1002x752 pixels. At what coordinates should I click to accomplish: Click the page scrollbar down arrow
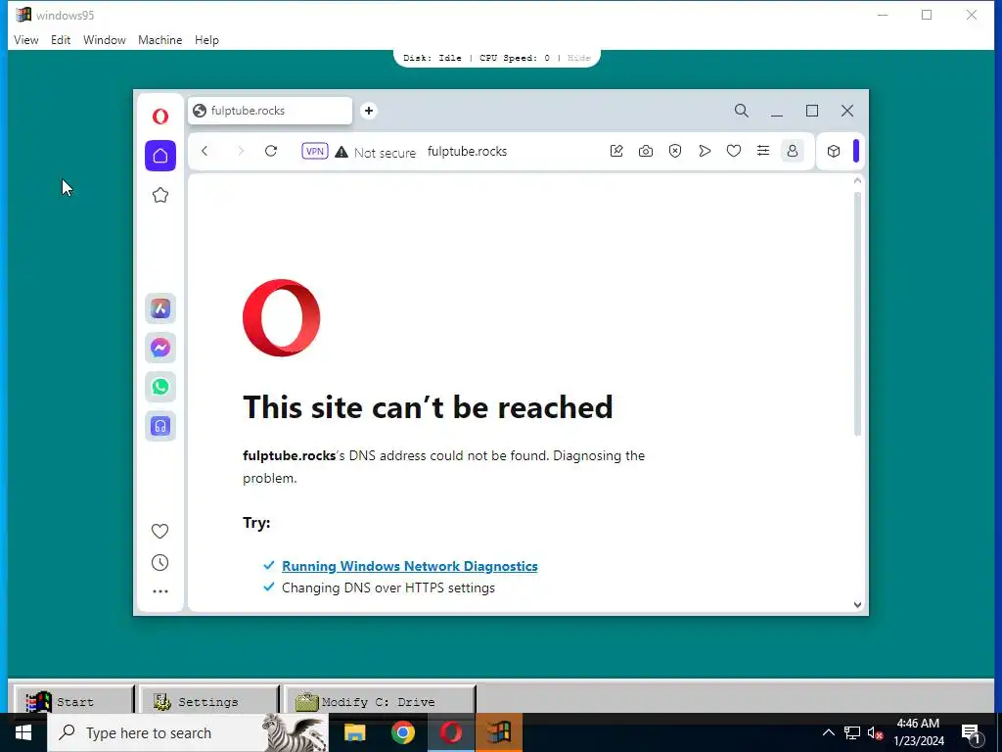tap(857, 604)
